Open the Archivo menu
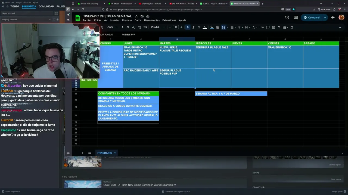The height and width of the screenshot is (195, 348). tap(87, 20)
